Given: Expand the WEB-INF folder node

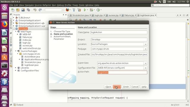Looking at the screenshot, I should pos(18,34).
